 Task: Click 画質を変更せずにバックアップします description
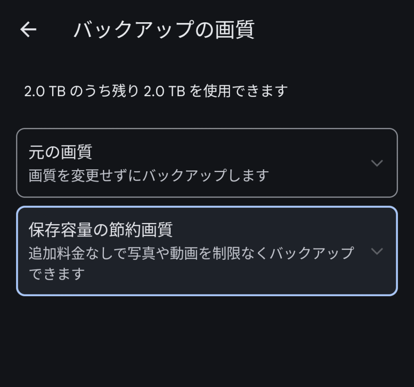[x=149, y=175]
